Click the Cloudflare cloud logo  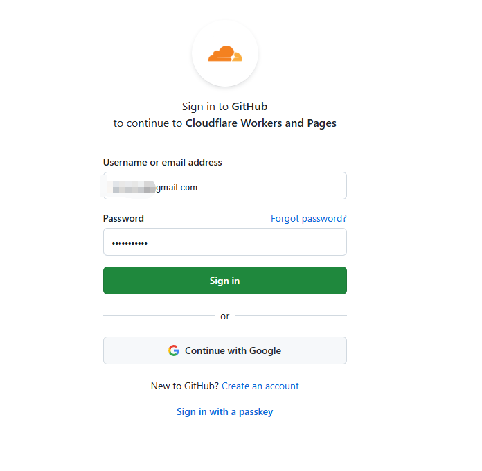pos(225,54)
